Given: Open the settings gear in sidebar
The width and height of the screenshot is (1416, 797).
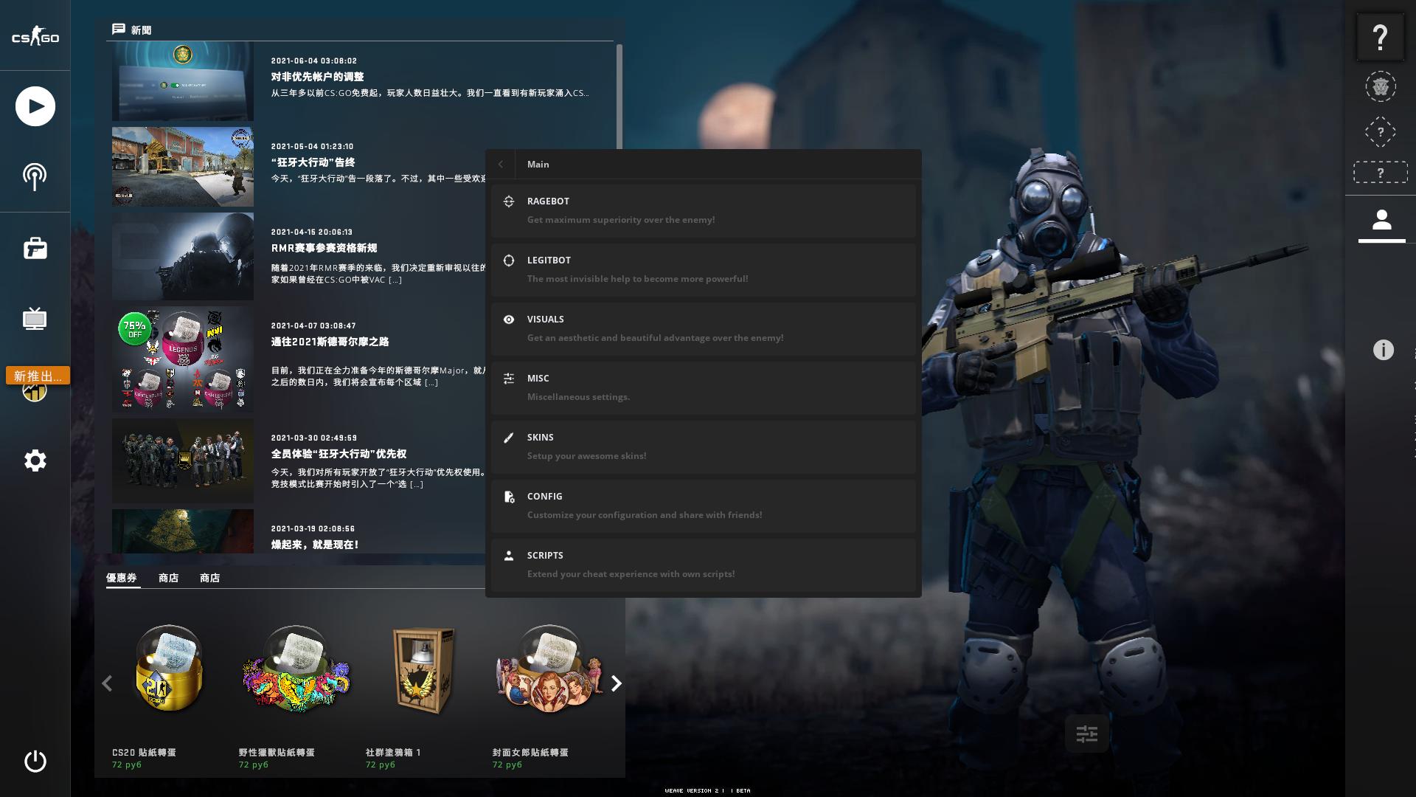Looking at the screenshot, I should (x=35, y=460).
